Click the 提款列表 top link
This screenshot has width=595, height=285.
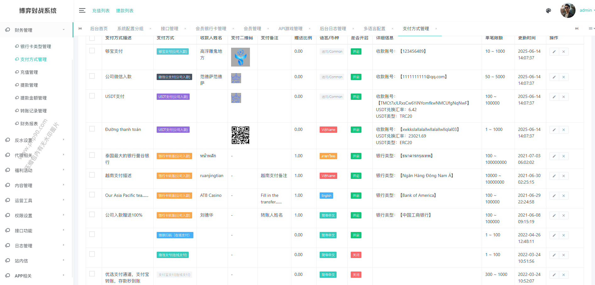tap(125, 11)
